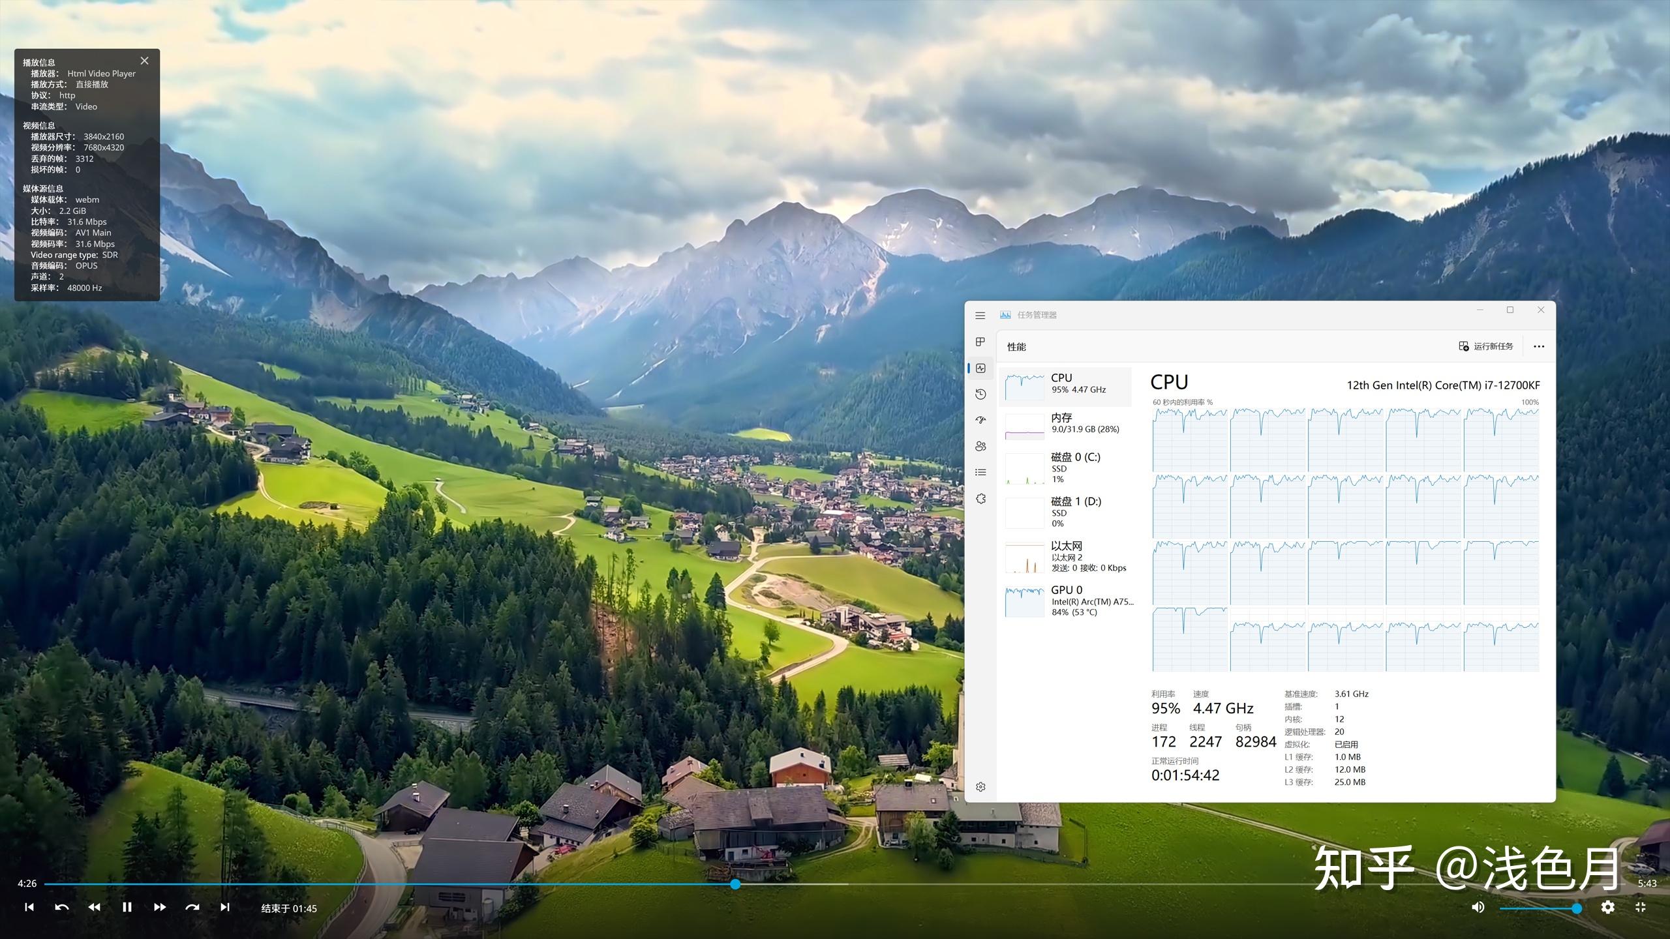Open App history in Task Manager
Viewport: 1670px width, 939px height.
[980, 394]
